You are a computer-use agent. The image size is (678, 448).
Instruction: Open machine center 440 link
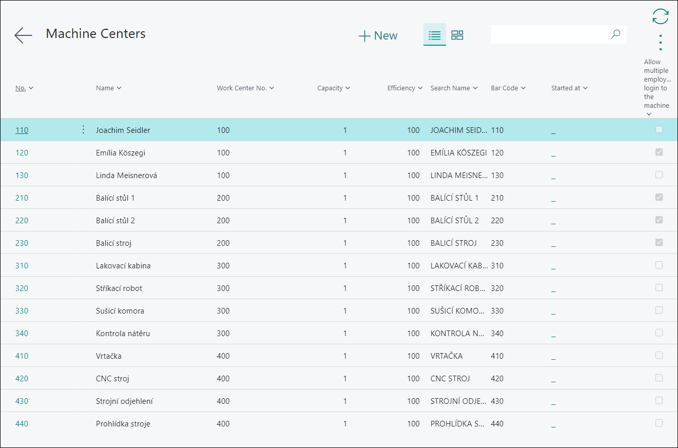[22, 423]
